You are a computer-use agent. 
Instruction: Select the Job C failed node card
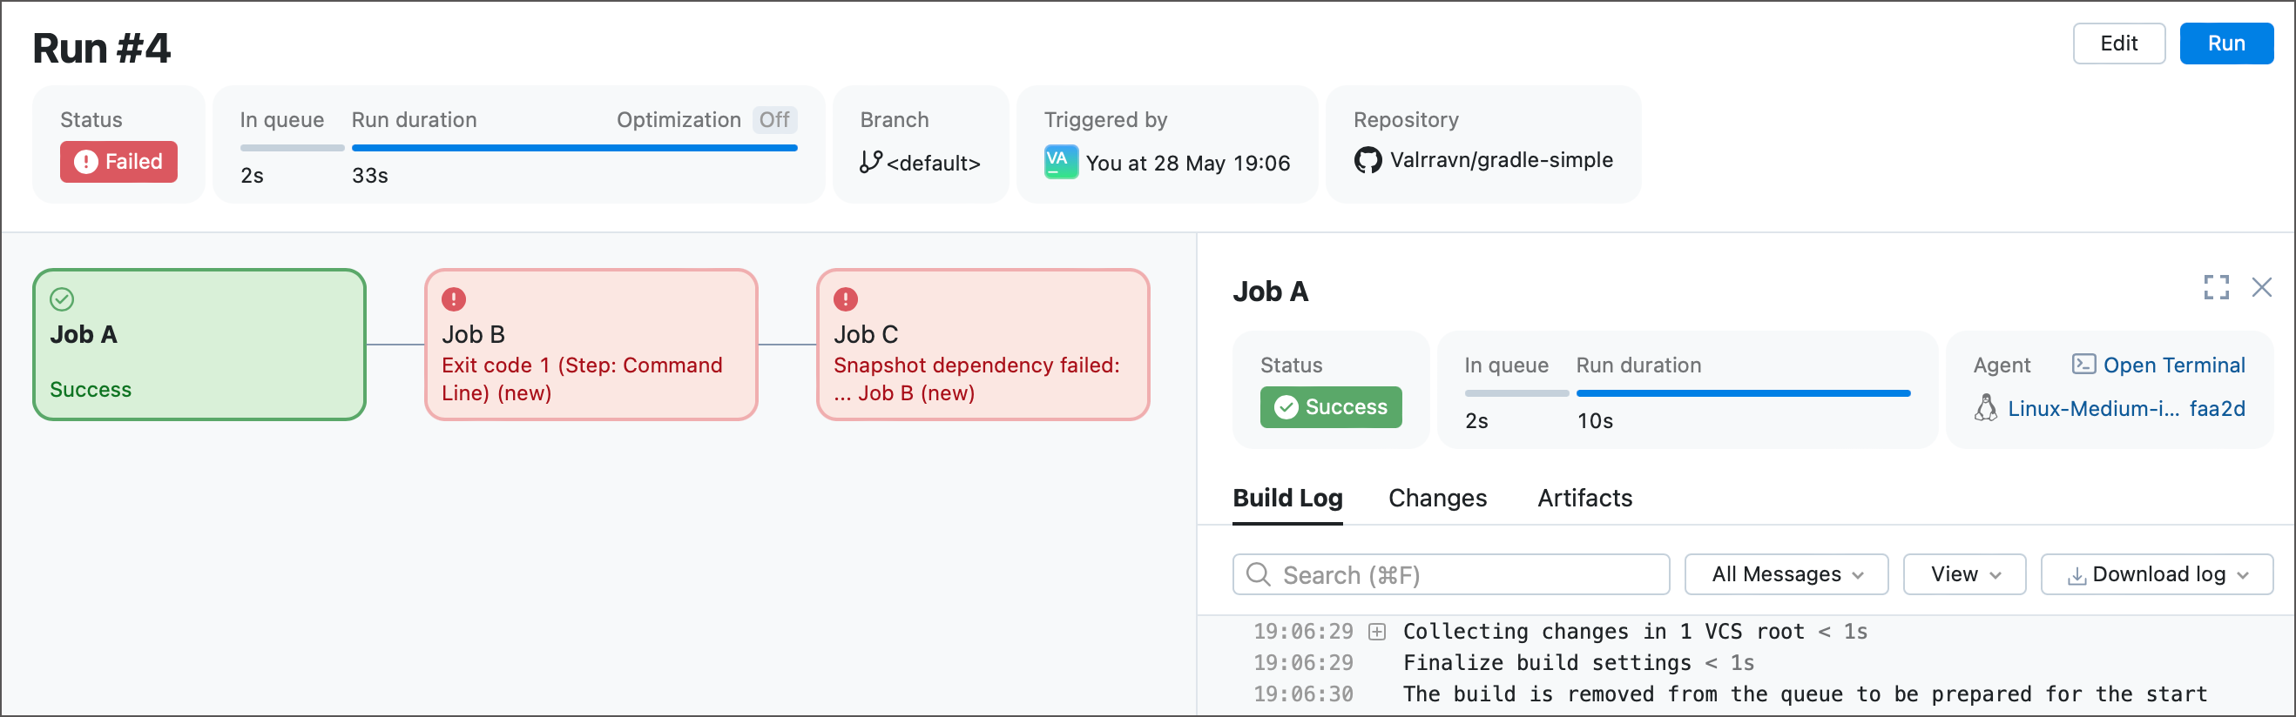983,345
